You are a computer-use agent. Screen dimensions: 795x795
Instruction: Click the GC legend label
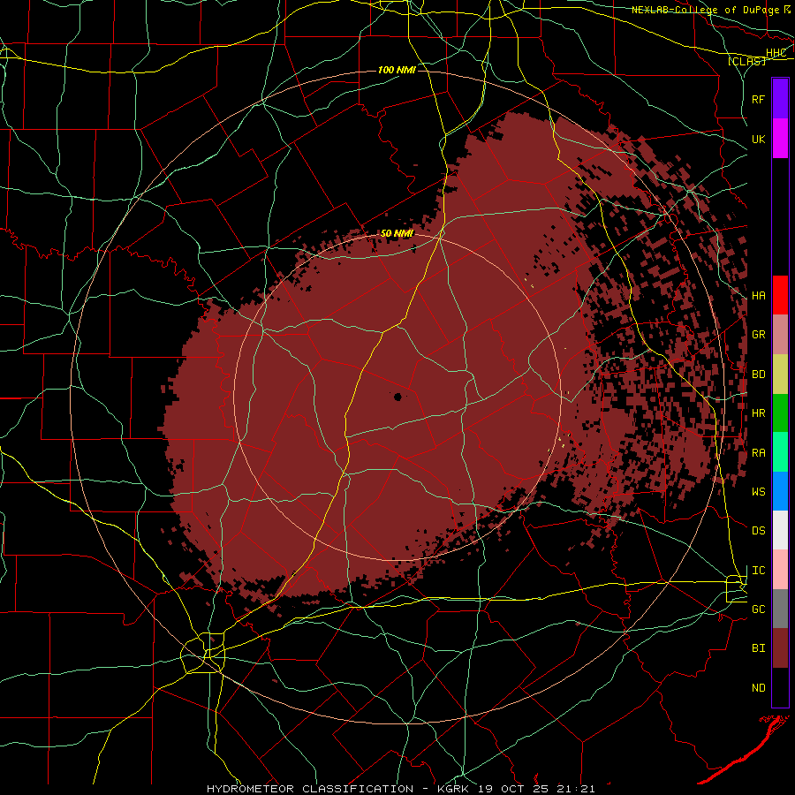point(758,609)
